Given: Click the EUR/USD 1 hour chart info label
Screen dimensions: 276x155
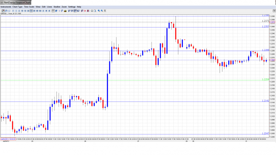Looking at the screenshot, I should (11, 13).
